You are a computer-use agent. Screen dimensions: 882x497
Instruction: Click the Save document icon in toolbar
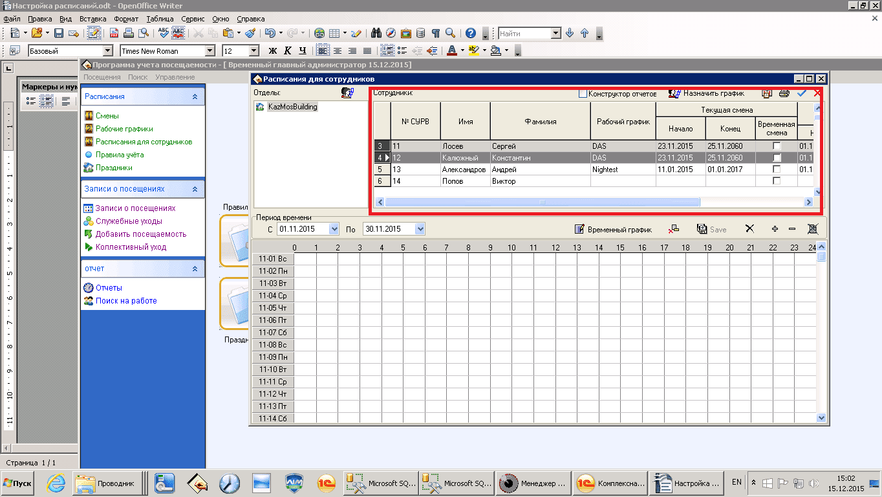(59, 33)
